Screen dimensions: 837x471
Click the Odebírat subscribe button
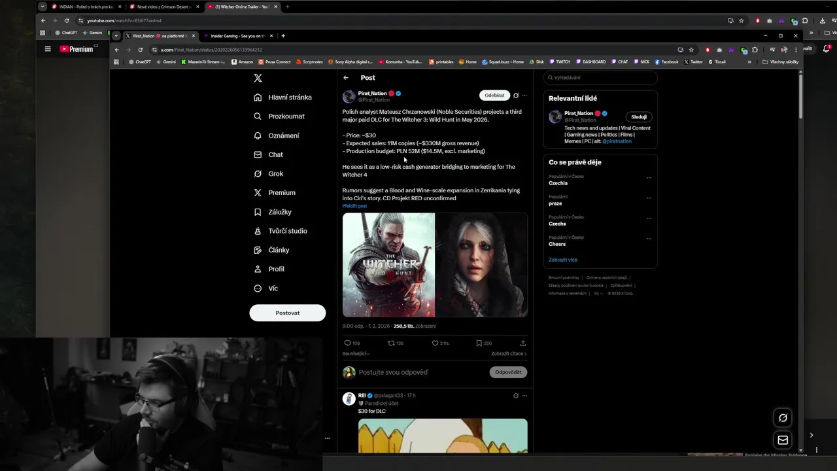pyautogui.click(x=494, y=96)
